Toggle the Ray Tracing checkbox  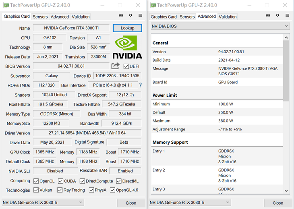pyautogui.click(x=60, y=190)
